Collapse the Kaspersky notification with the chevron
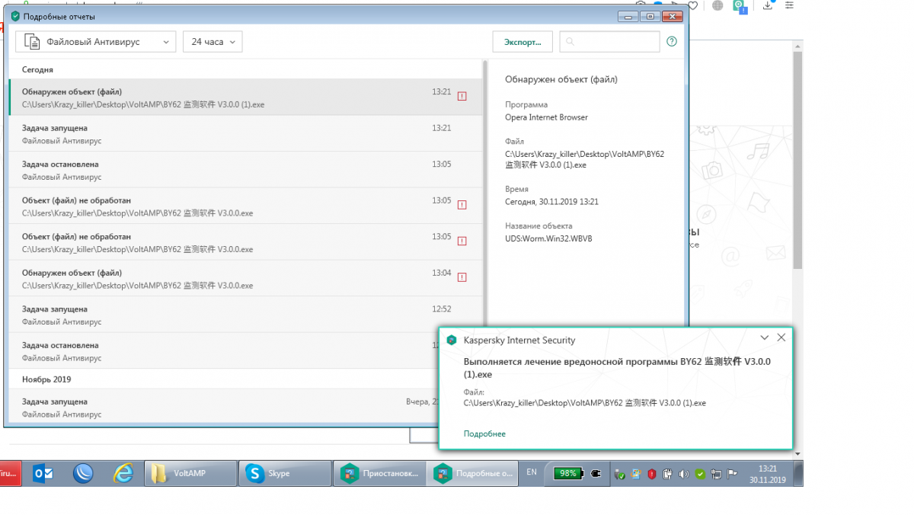 tap(765, 337)
